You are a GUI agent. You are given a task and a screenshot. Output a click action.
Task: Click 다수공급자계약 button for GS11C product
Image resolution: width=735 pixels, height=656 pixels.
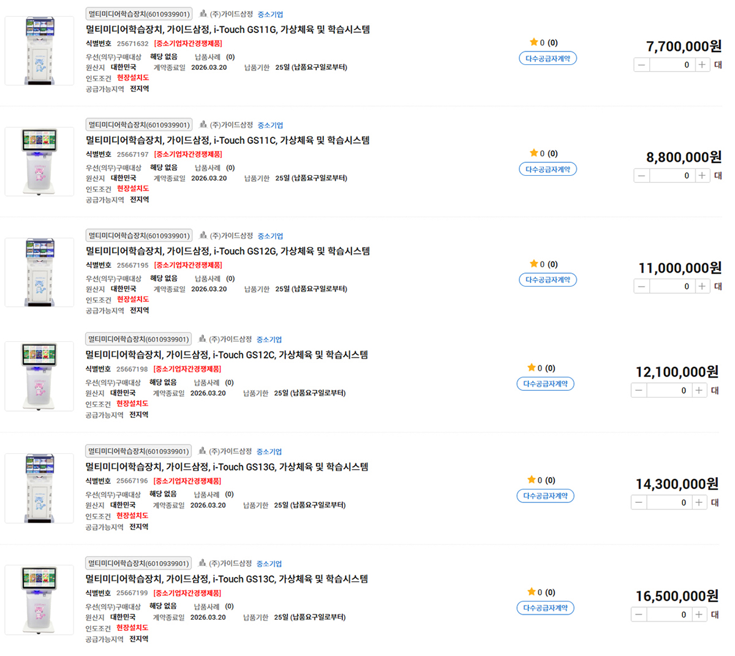(x=548, y=170)
